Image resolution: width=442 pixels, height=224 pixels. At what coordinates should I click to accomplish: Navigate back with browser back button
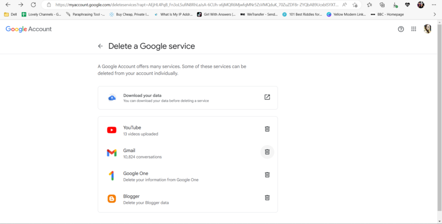(x=8, y=5)
